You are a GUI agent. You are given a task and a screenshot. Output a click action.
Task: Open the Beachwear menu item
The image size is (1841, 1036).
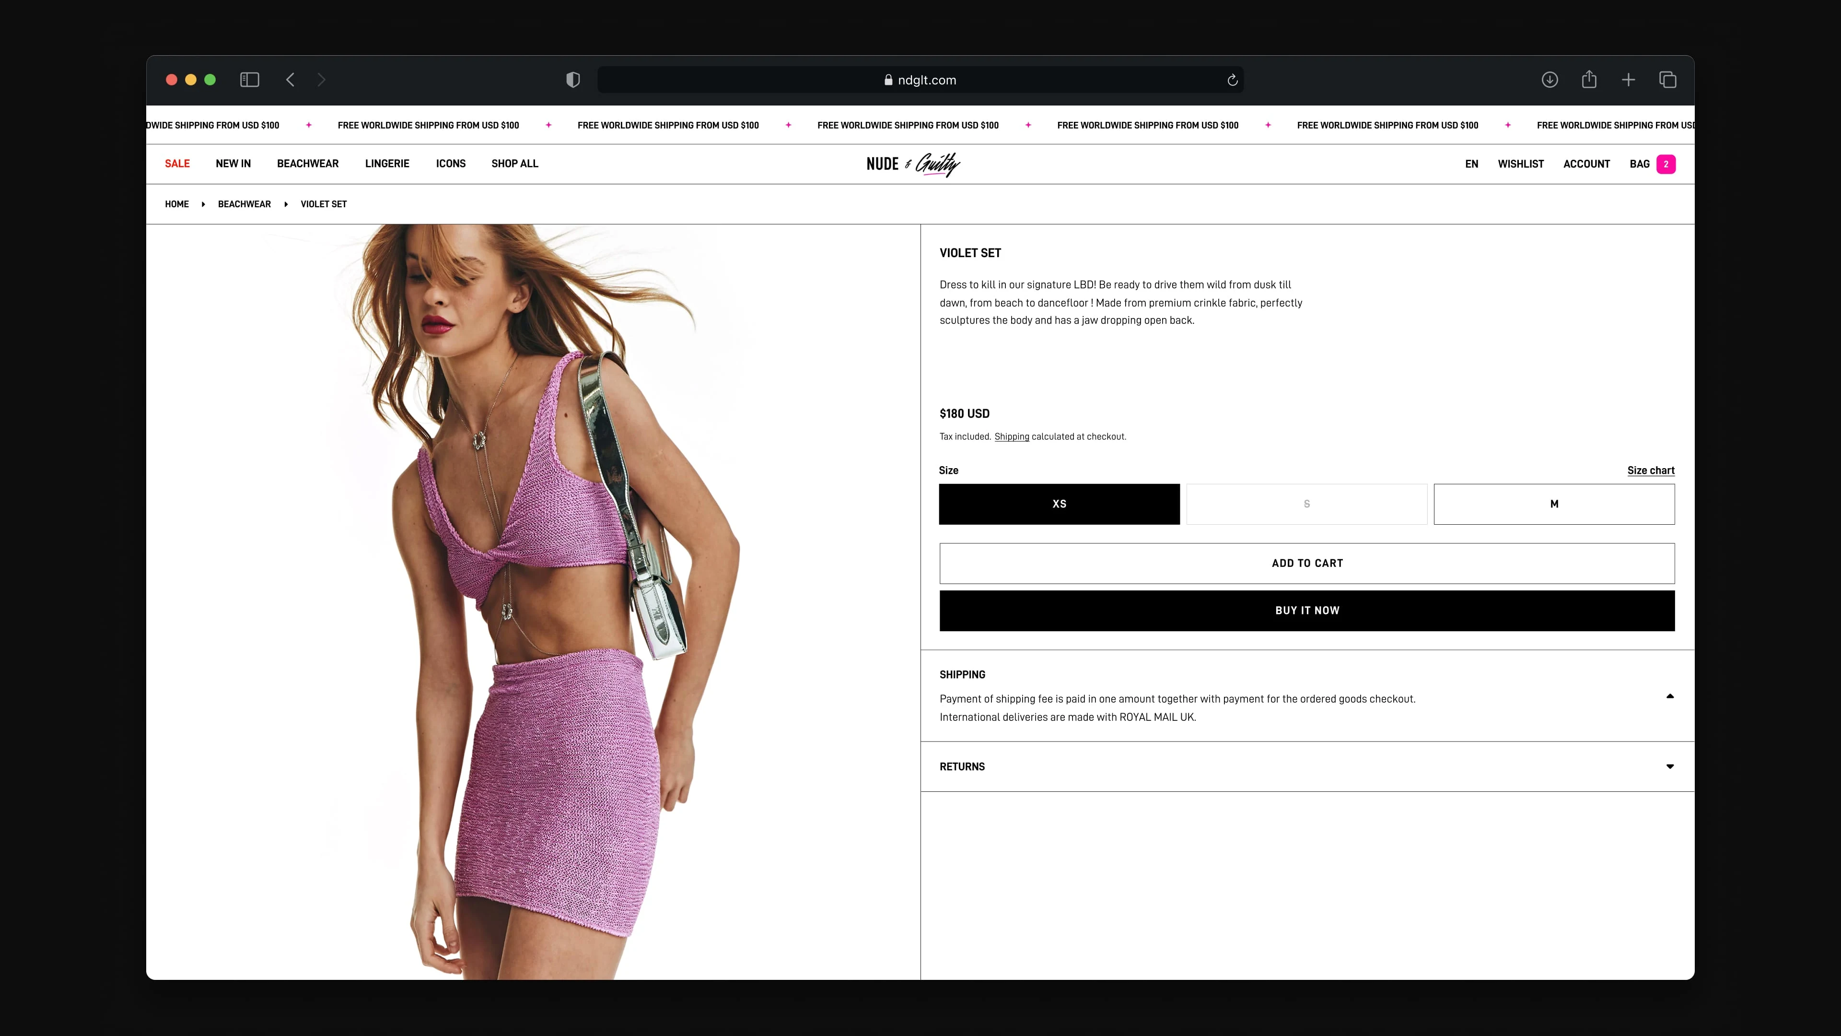click(307, 164)
